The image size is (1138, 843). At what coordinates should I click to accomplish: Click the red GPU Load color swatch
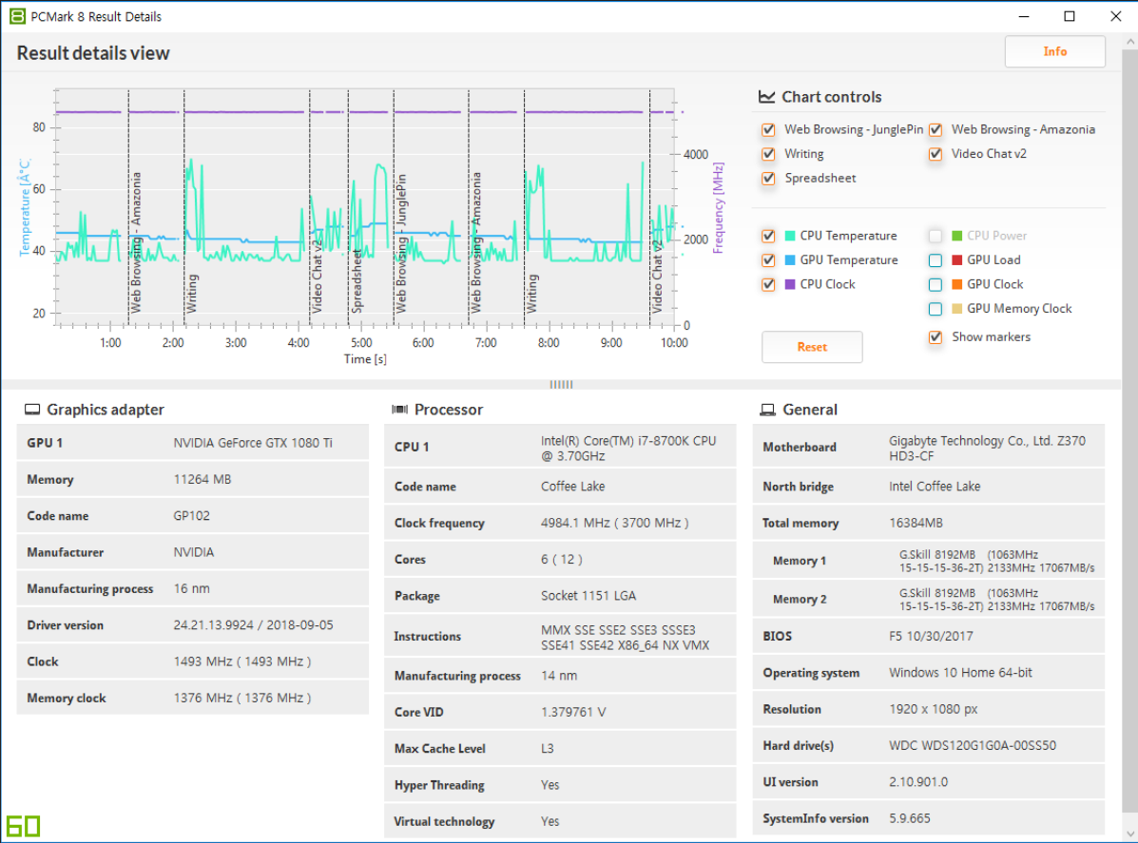coord(957,260)
